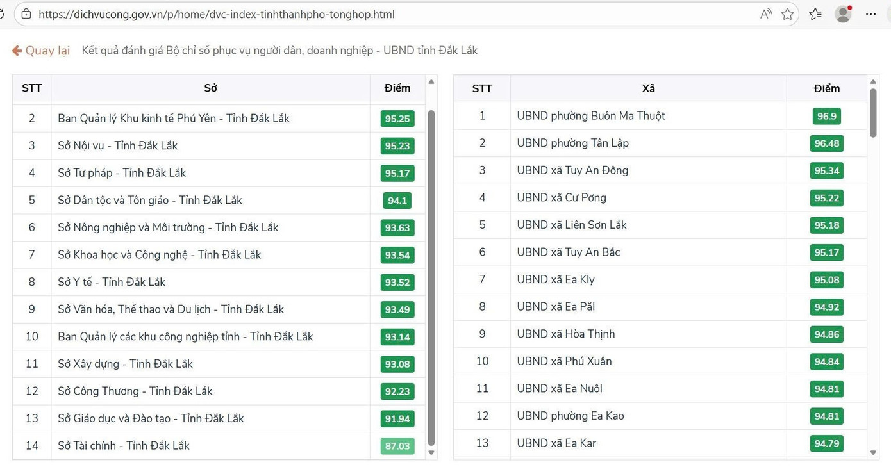Add this page to favorites with star icon

tap(788, 14)
